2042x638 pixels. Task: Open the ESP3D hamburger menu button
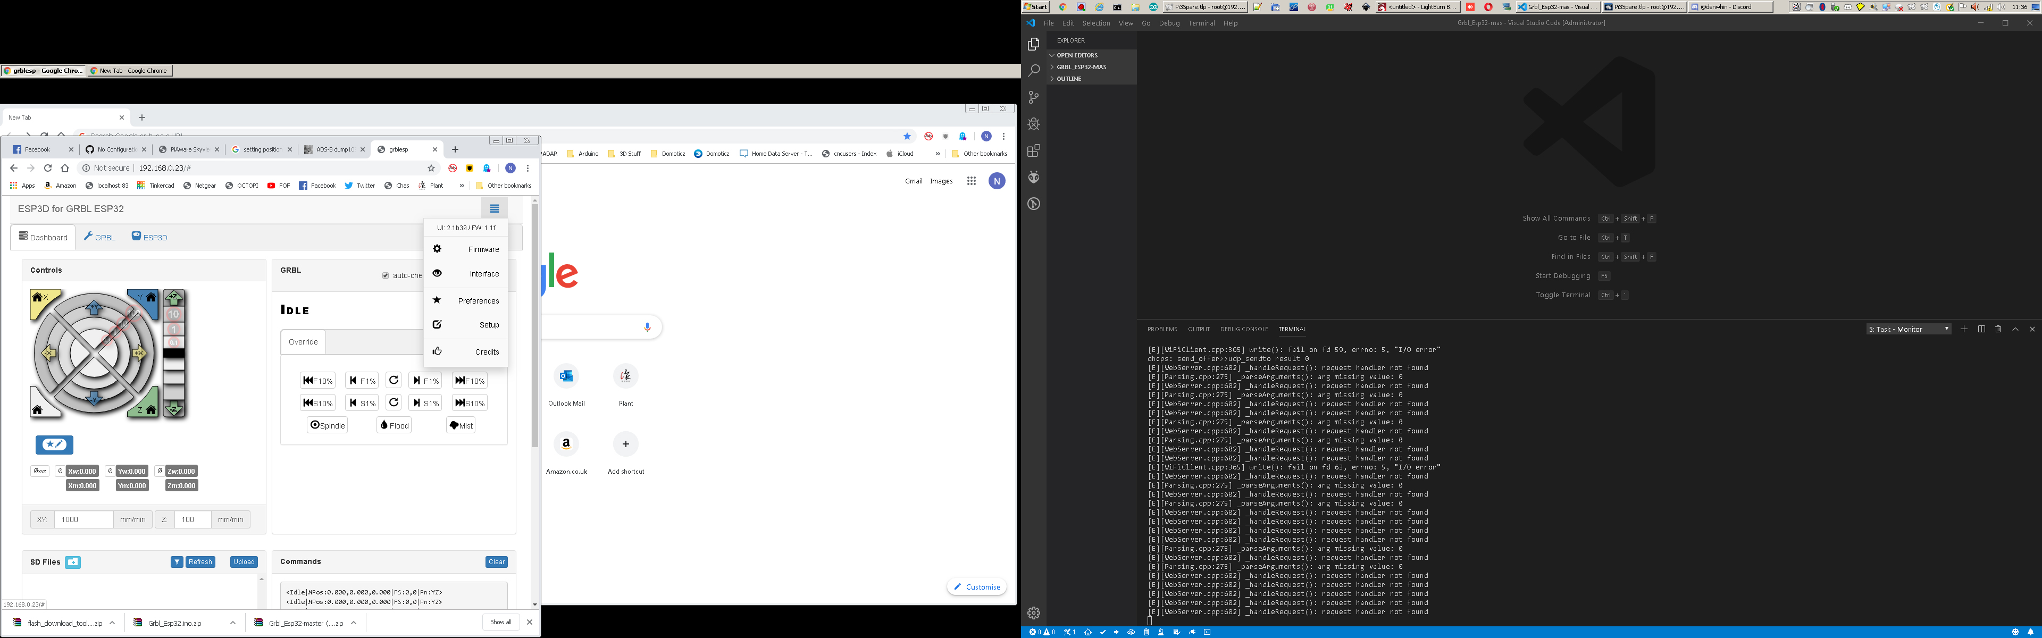coord(494,208)
